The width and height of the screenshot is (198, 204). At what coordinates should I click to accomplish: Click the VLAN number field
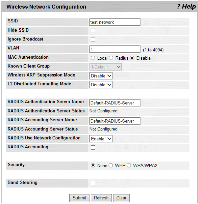(115, 49)
